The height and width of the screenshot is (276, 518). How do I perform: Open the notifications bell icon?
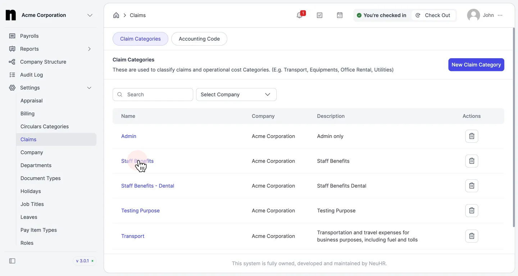[299, 15]
